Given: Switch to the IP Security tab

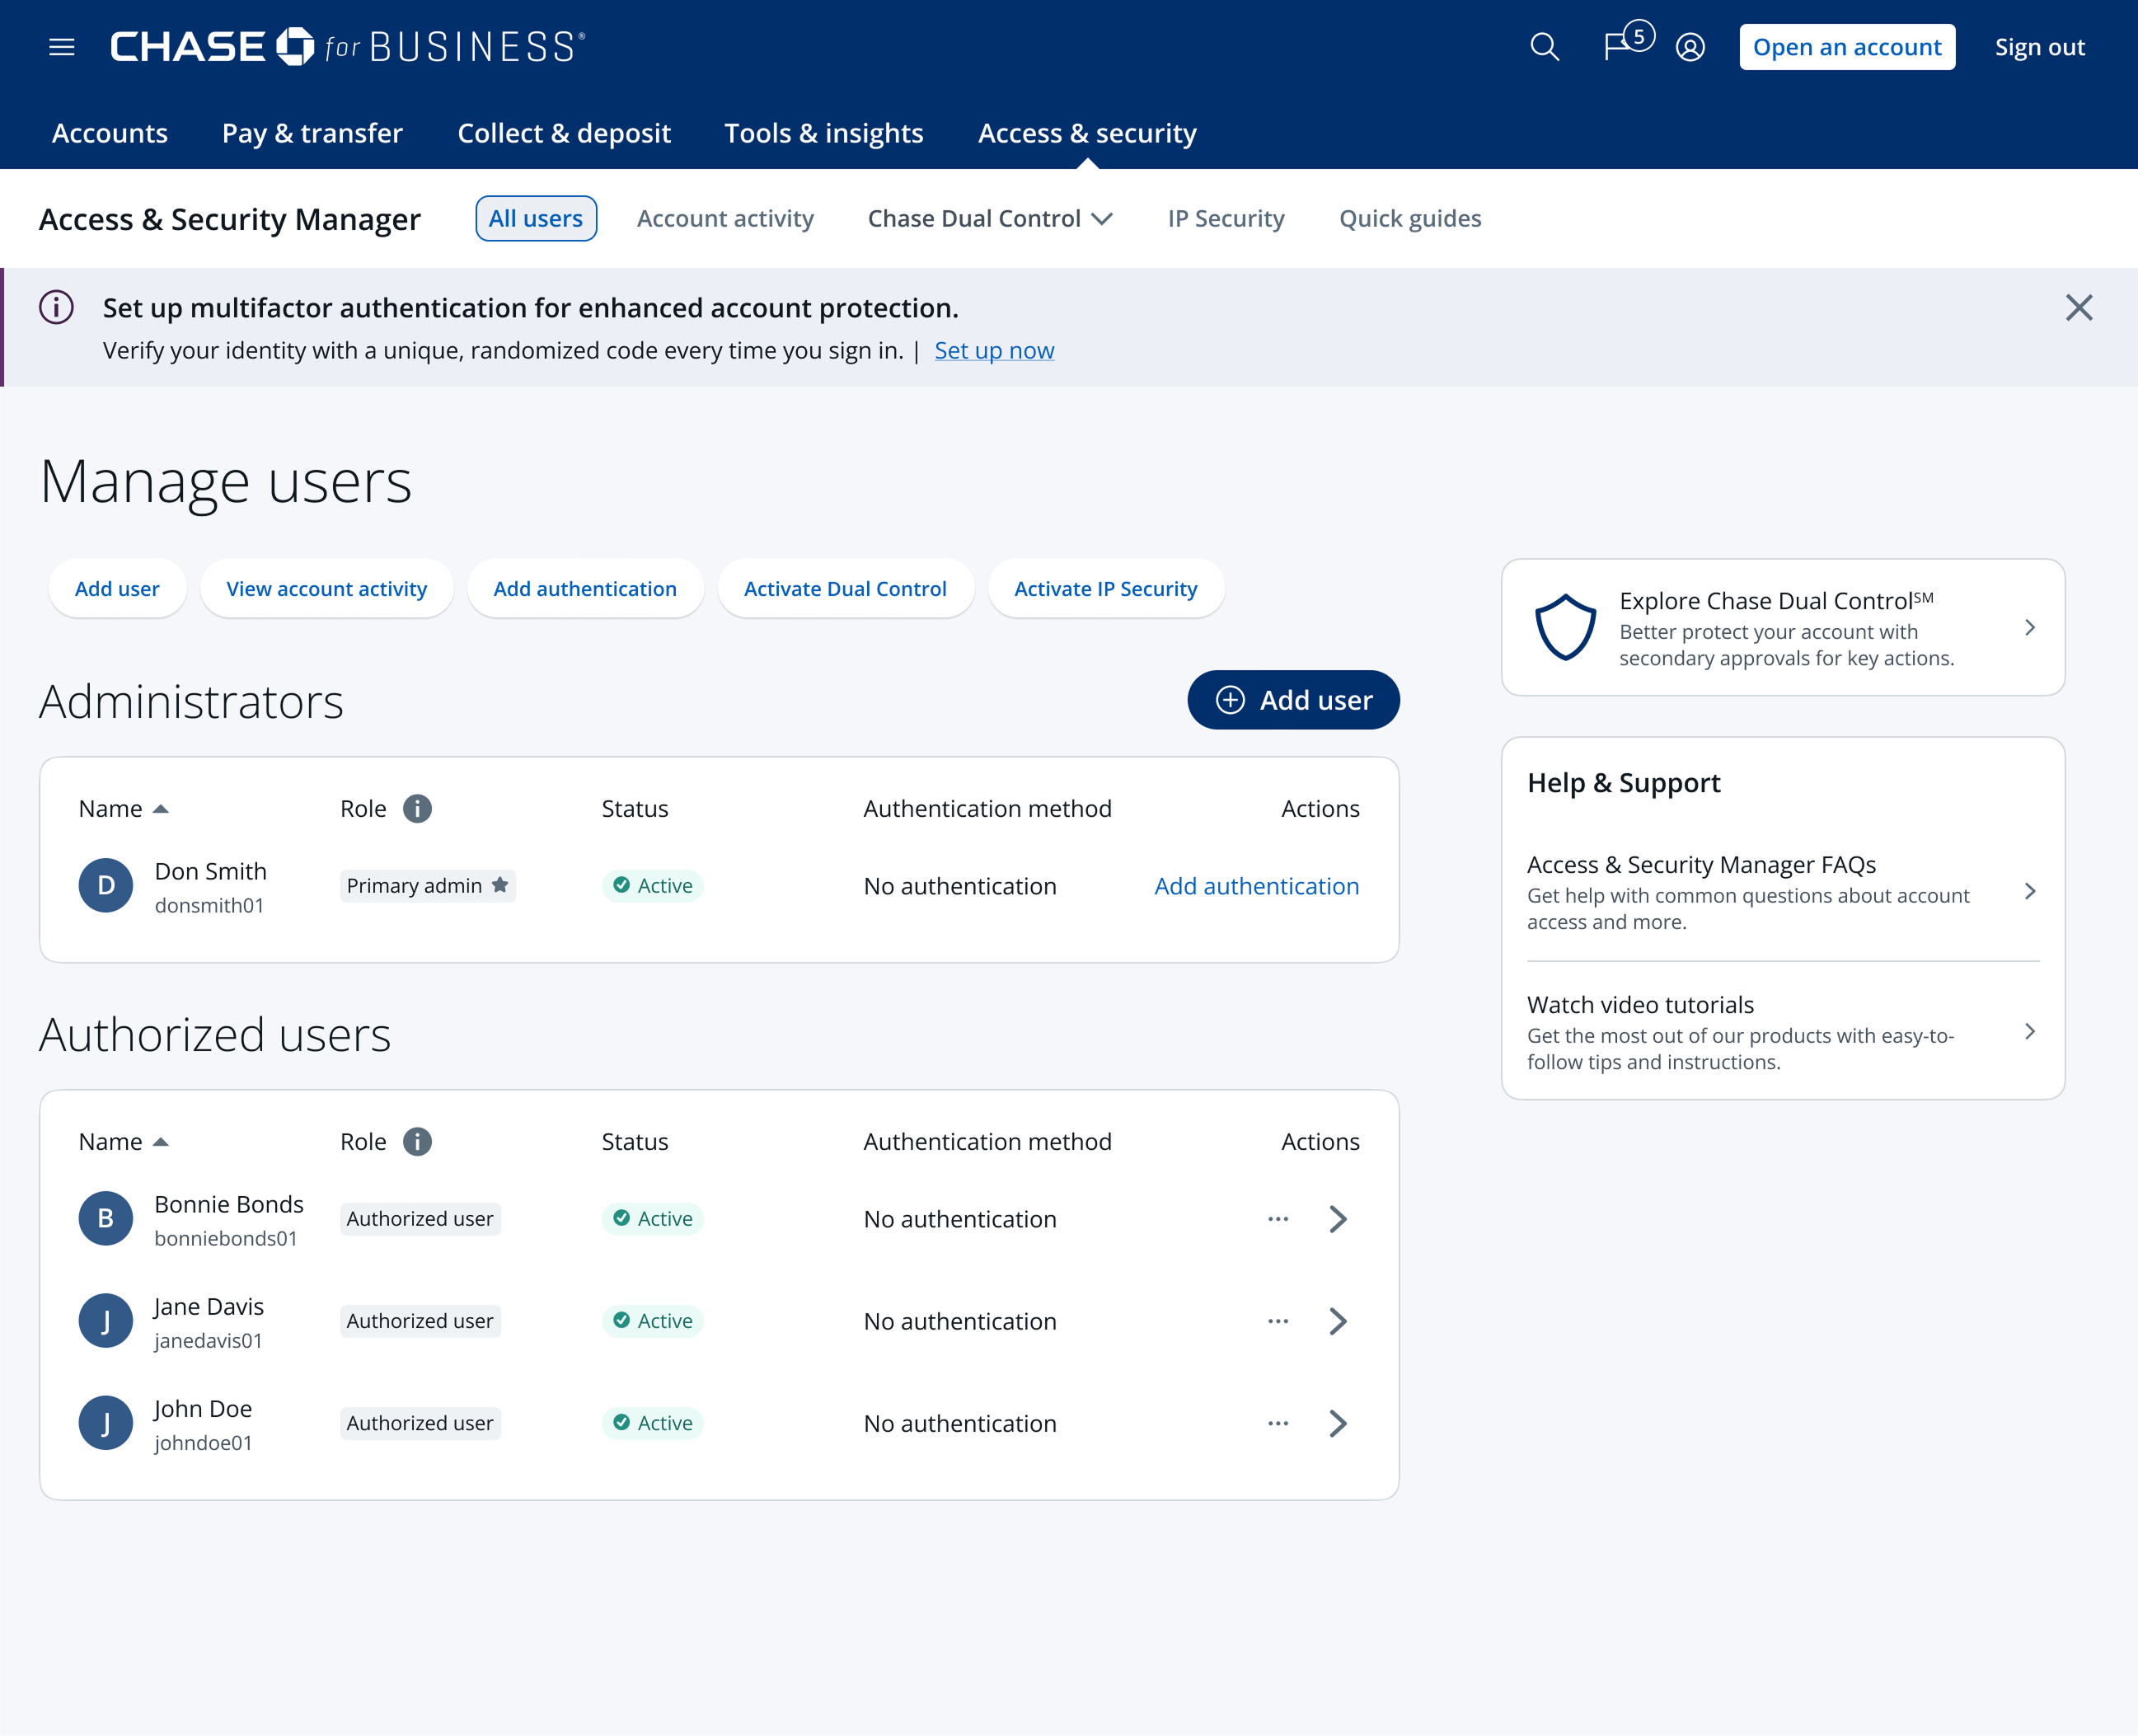Looking at the screenshot, I should click(x=1226, y=218).
